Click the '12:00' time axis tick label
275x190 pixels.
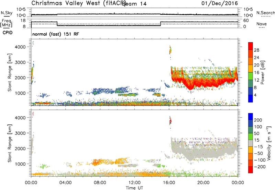134,183
